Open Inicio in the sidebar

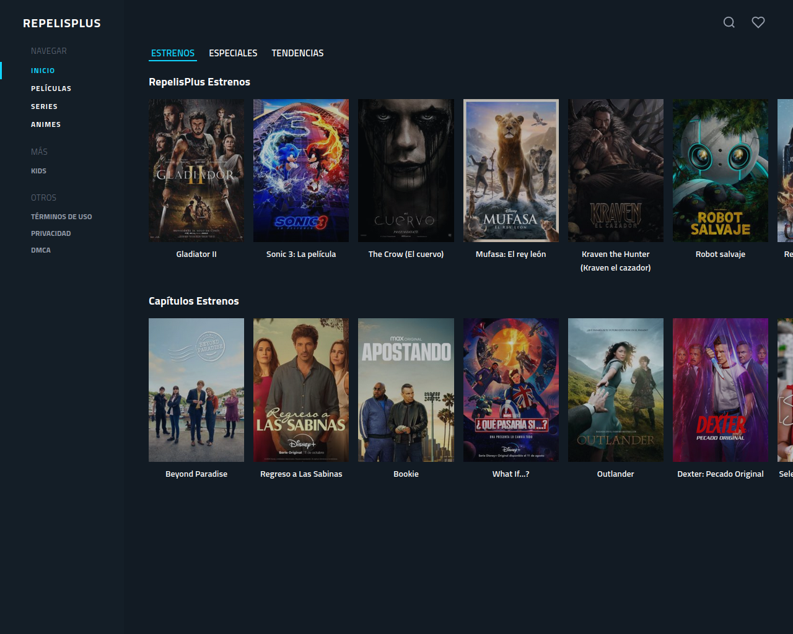[43, 71]
